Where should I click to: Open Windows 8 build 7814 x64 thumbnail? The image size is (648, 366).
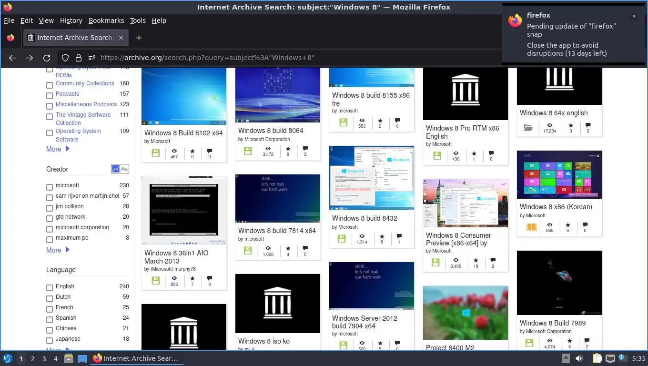click(x=278, y=198)
